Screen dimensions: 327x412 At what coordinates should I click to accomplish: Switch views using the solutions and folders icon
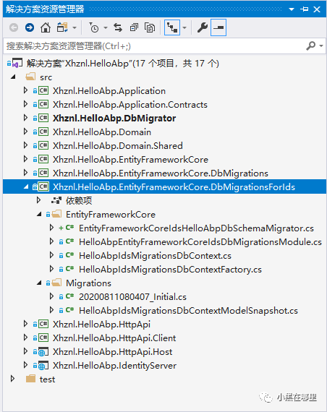[x=62, y=27]
